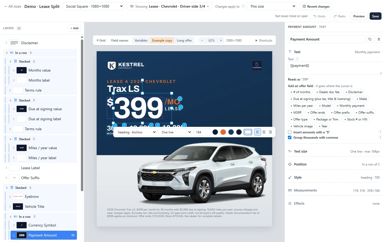This screenshot has height=242, width=382.
Task: Toggle Payment Amount layer visibility eye
Action: 73,235
